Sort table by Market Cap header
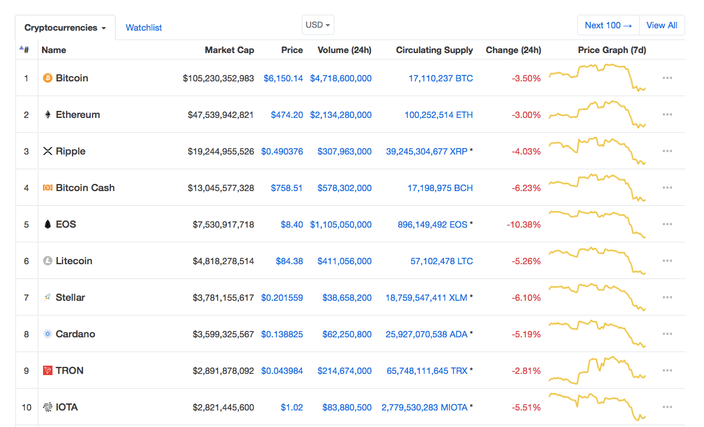Viewport: 704px width, 427px height. tap(229, 50)
